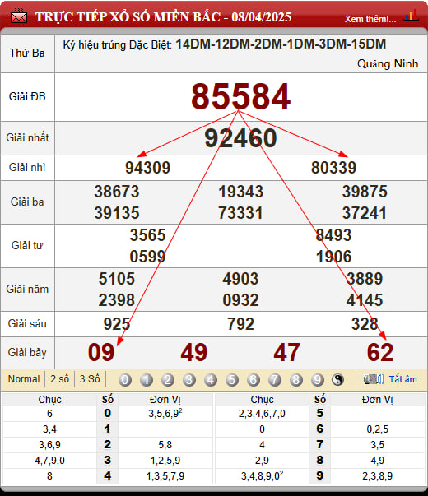Screen dimensions: 428x496
Task: Select the number 2 ball filter
Action: [x=168, y=380]
